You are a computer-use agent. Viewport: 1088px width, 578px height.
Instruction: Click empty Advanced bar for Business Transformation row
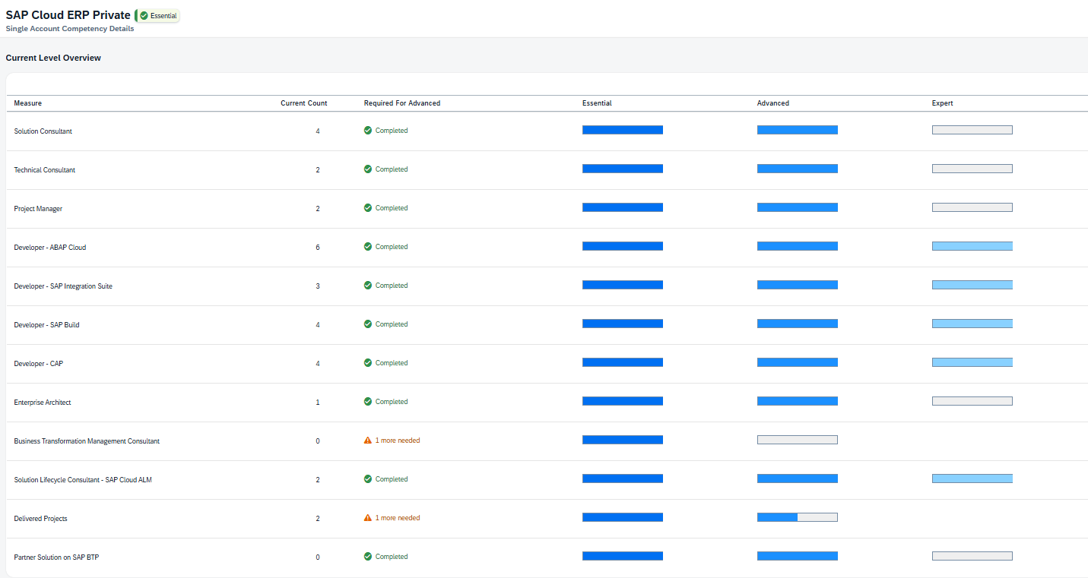(797, 440)
